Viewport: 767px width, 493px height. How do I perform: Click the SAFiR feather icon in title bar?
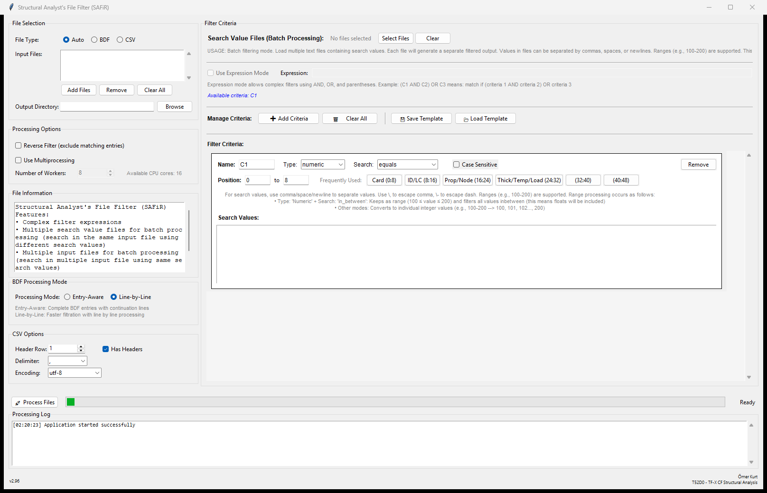(x=10, y=7)
